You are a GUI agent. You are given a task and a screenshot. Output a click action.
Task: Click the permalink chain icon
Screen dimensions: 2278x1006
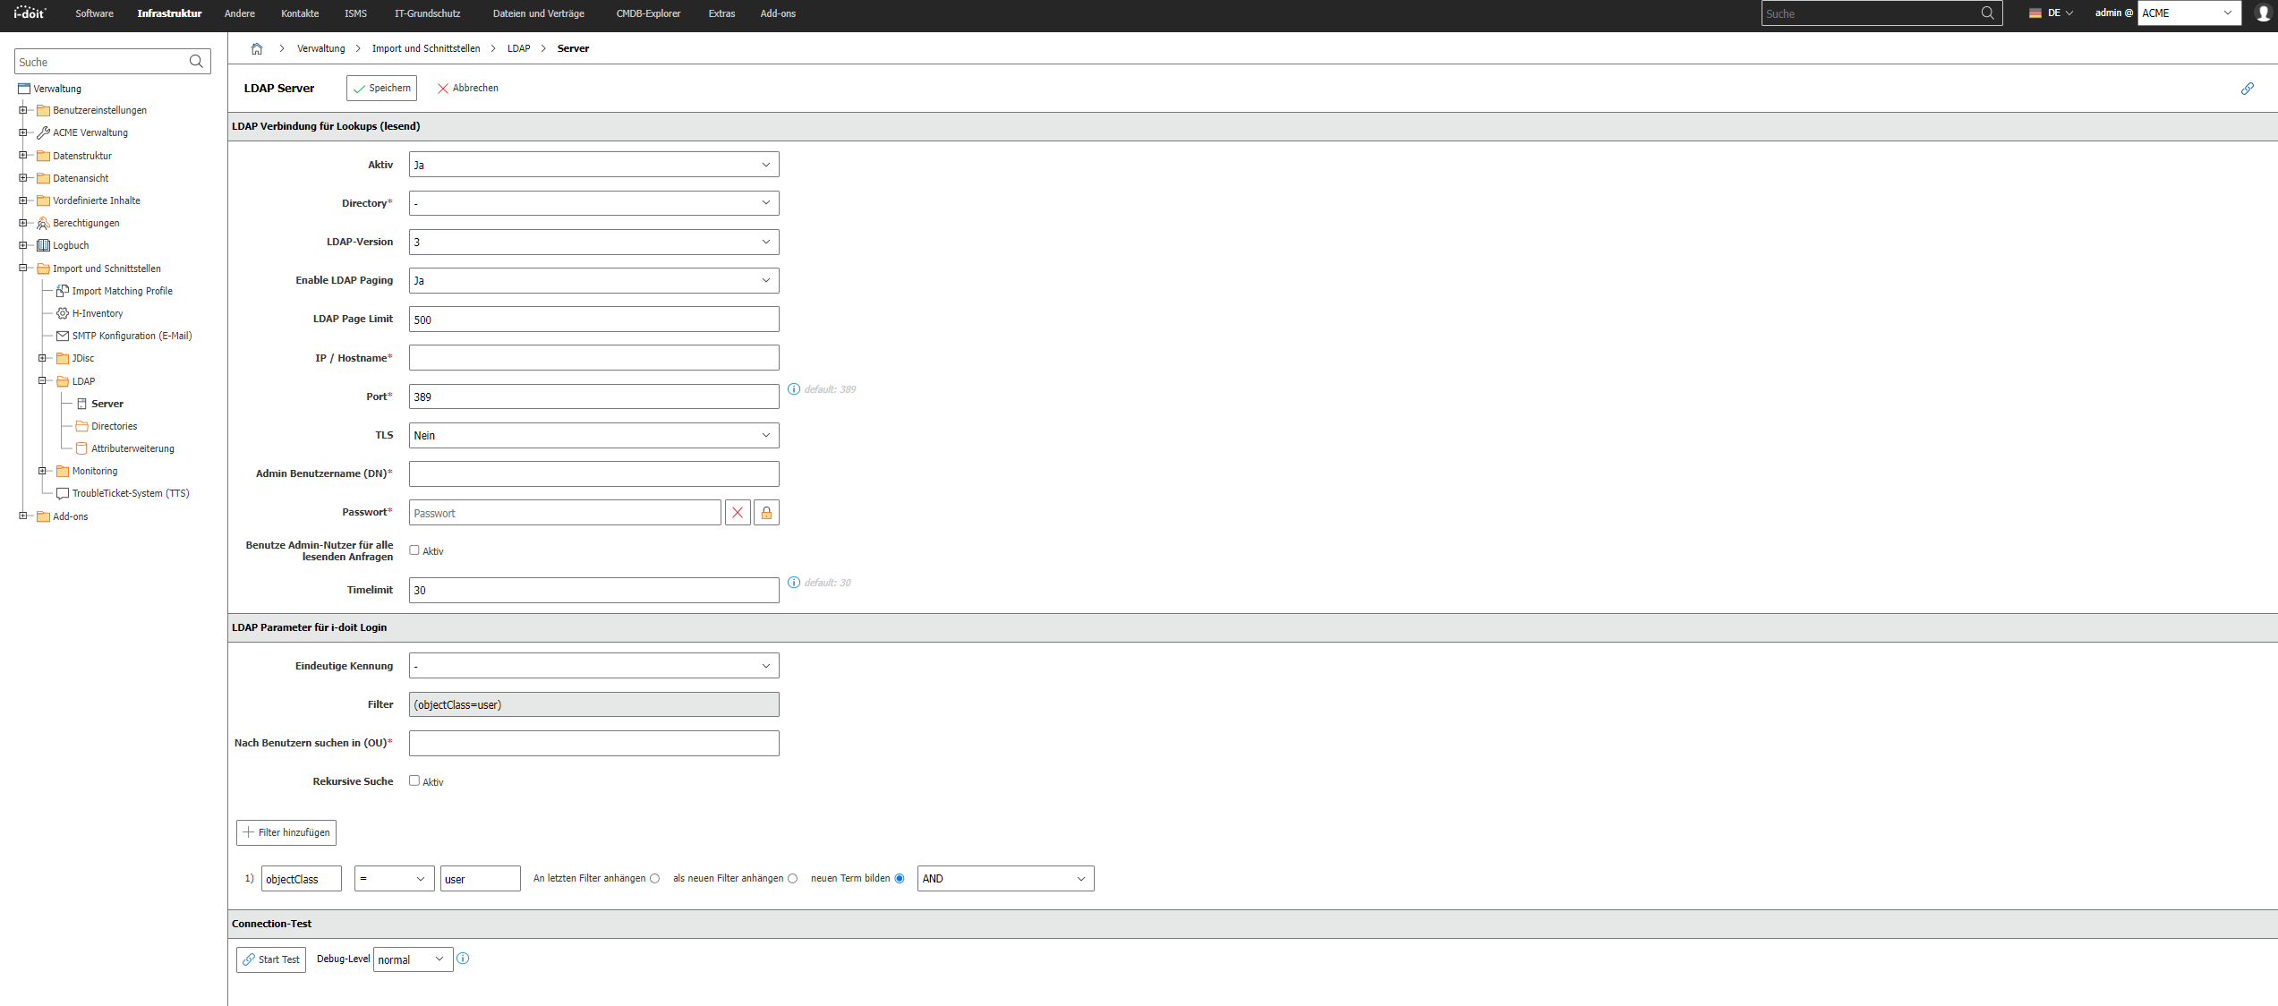[x=2247, y=89]
